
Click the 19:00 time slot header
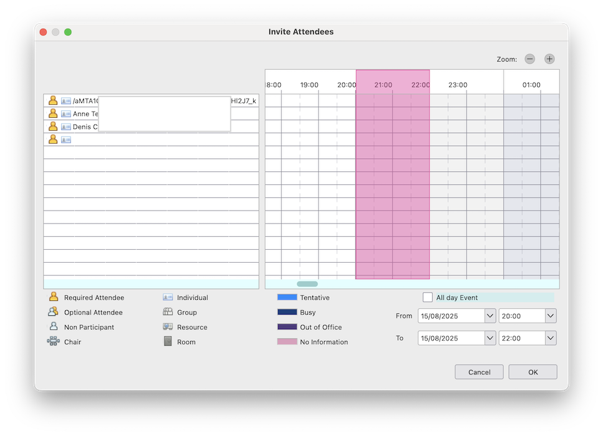pyautogui.click(x=309, y=85)
